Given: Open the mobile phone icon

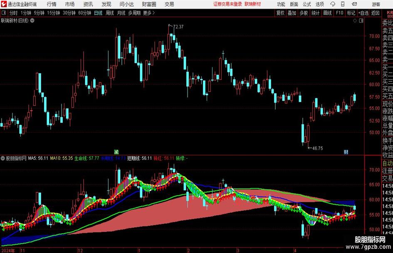Looking at the screenshot, I should [343, 4].
